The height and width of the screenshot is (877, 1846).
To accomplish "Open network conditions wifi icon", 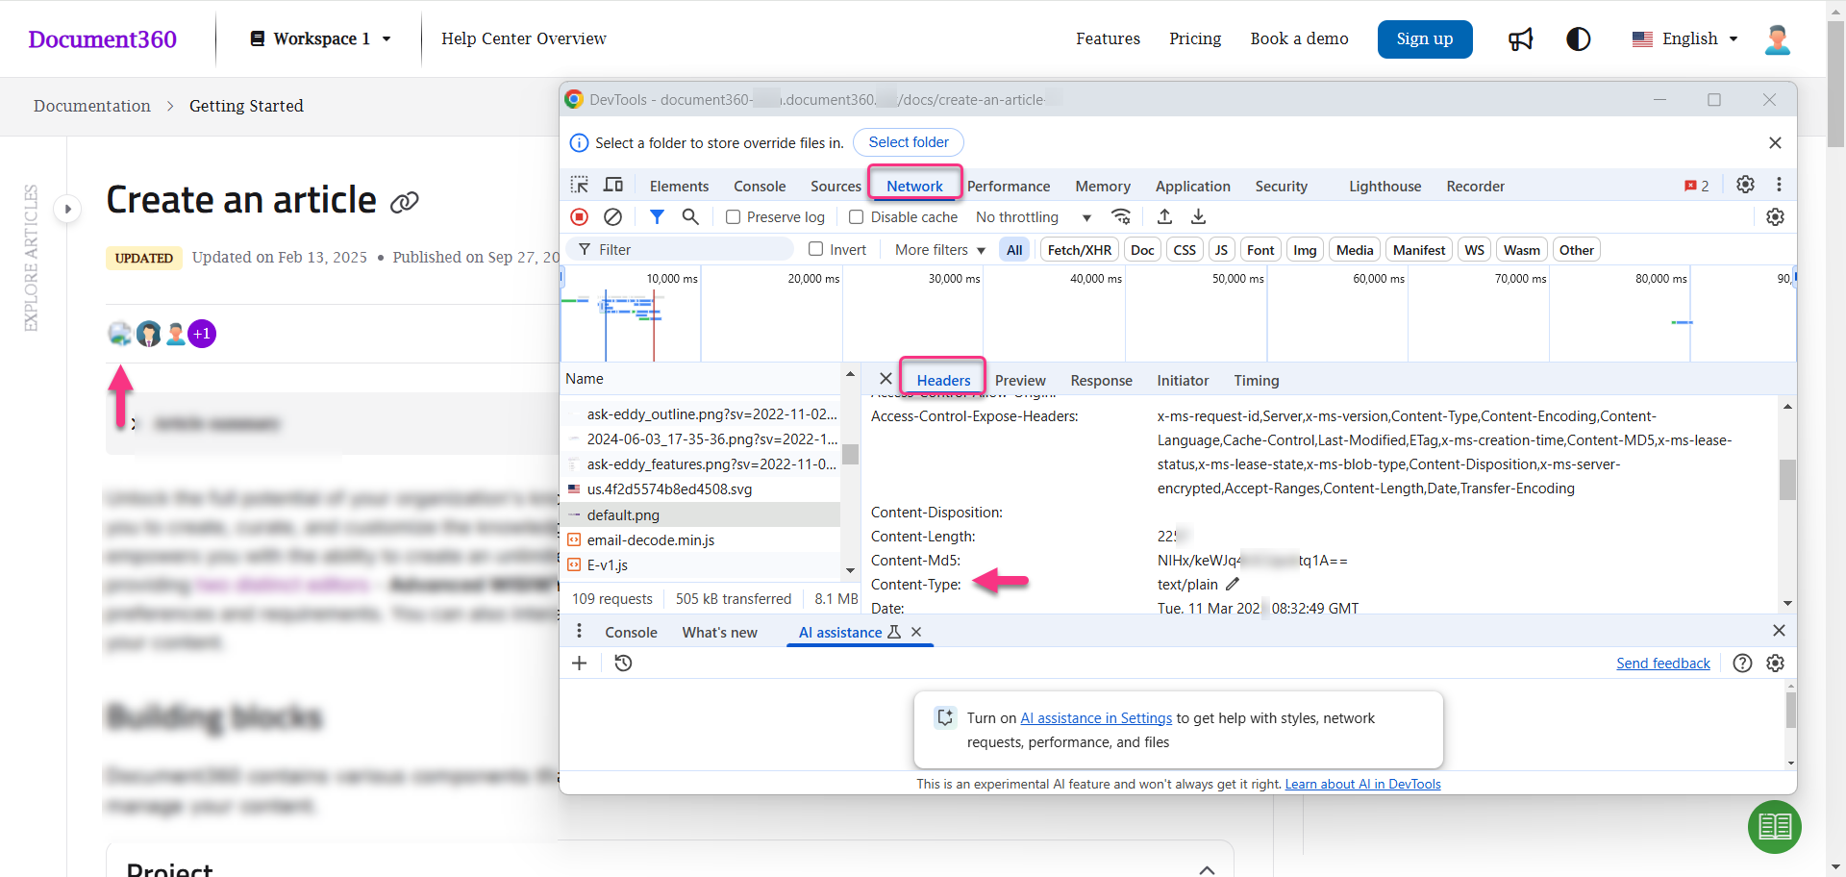I will click(1121, 216).
